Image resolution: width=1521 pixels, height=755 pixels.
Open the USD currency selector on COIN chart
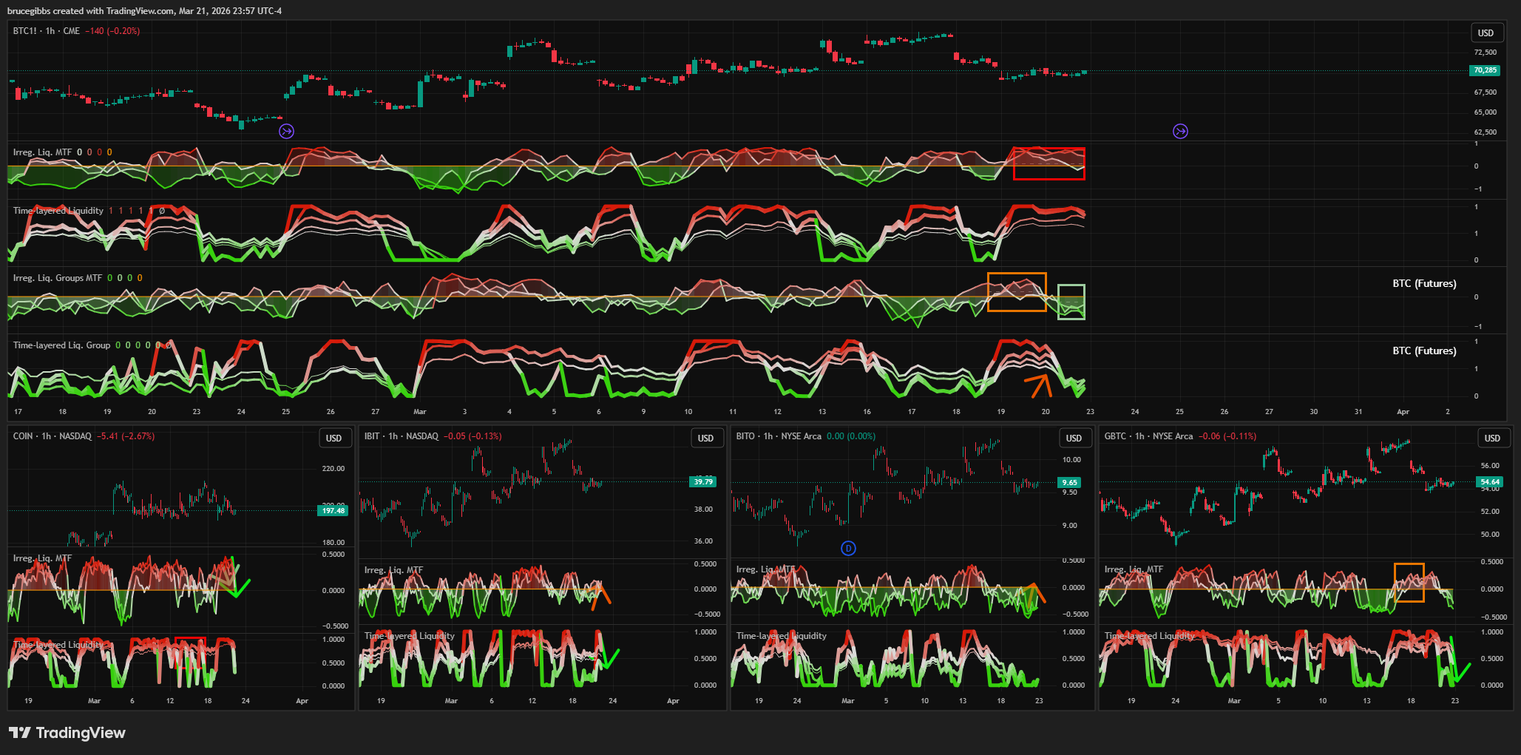pos(333,438)
